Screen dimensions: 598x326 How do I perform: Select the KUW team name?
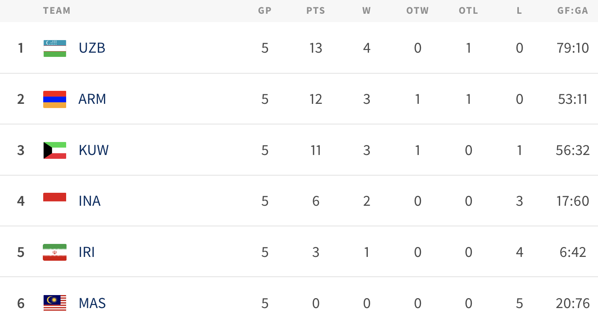(94, 150)
